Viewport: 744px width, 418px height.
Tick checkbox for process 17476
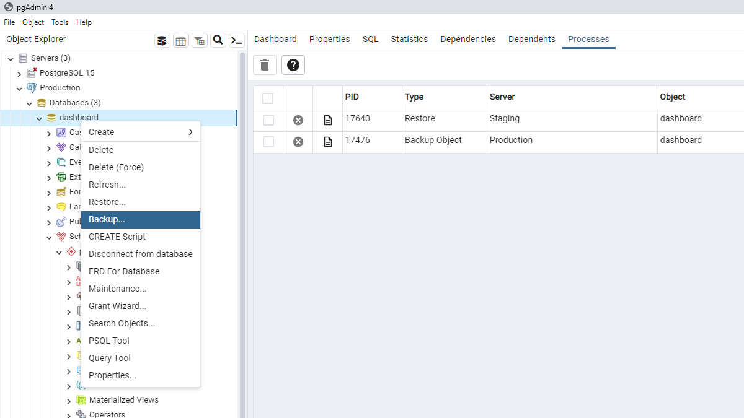[x=268, y=142]
